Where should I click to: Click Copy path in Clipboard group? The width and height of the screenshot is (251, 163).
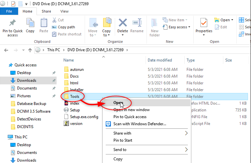63,27
